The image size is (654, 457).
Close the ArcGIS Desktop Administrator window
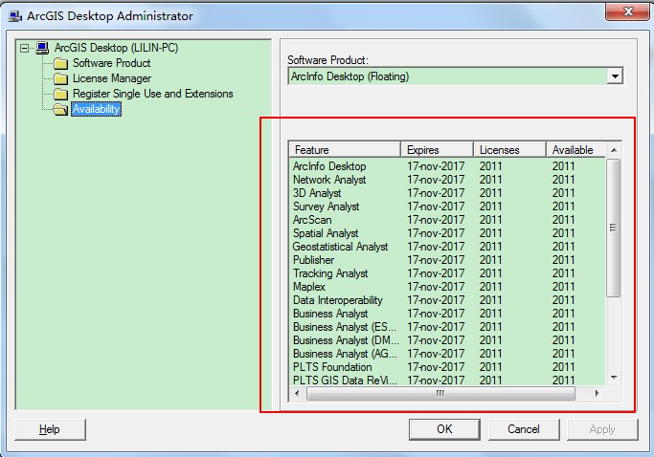pyautogui.click(x=628, y=11)
